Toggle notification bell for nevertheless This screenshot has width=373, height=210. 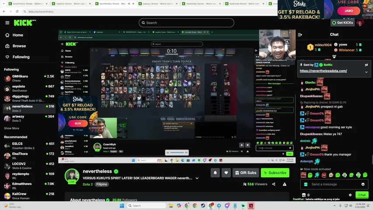pyautogui.click(x=215, y=173)
